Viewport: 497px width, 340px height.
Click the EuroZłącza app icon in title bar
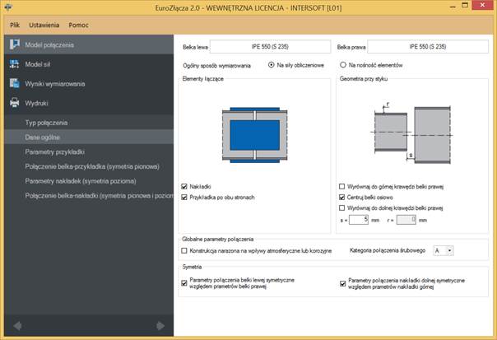[7, 7]
